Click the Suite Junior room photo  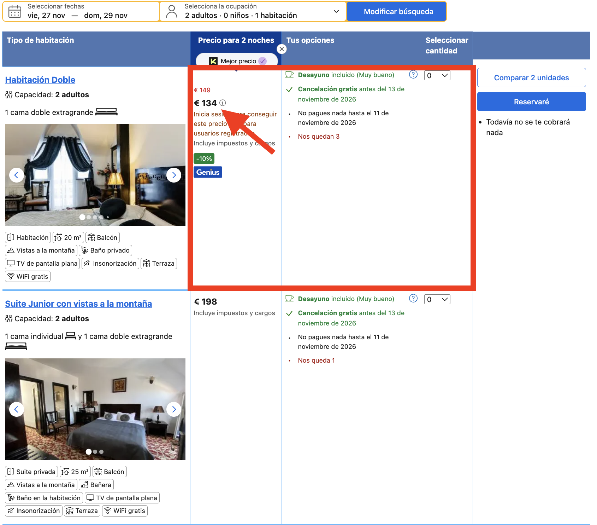coord(95,409)
